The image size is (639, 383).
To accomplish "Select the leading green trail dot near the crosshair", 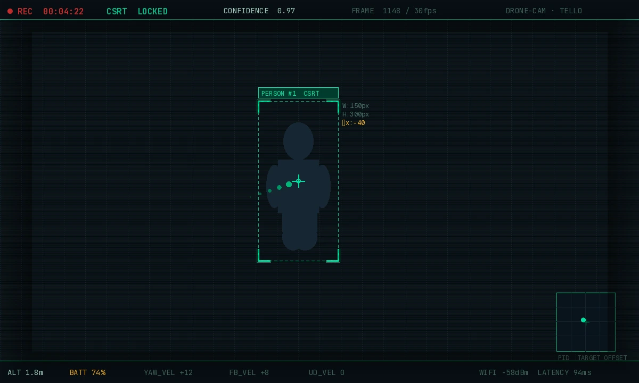I will click(289, 185).
